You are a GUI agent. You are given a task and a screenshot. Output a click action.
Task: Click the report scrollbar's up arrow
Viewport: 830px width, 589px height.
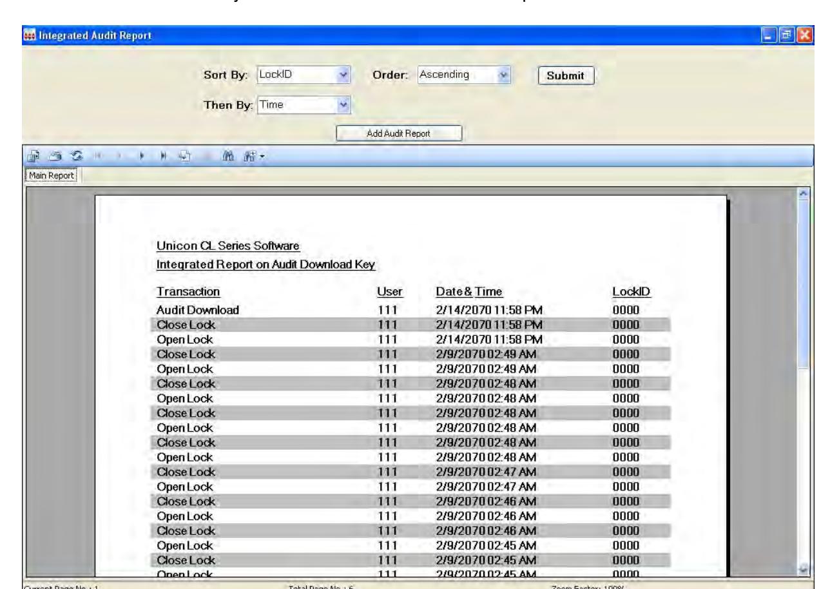coord(804,195)
